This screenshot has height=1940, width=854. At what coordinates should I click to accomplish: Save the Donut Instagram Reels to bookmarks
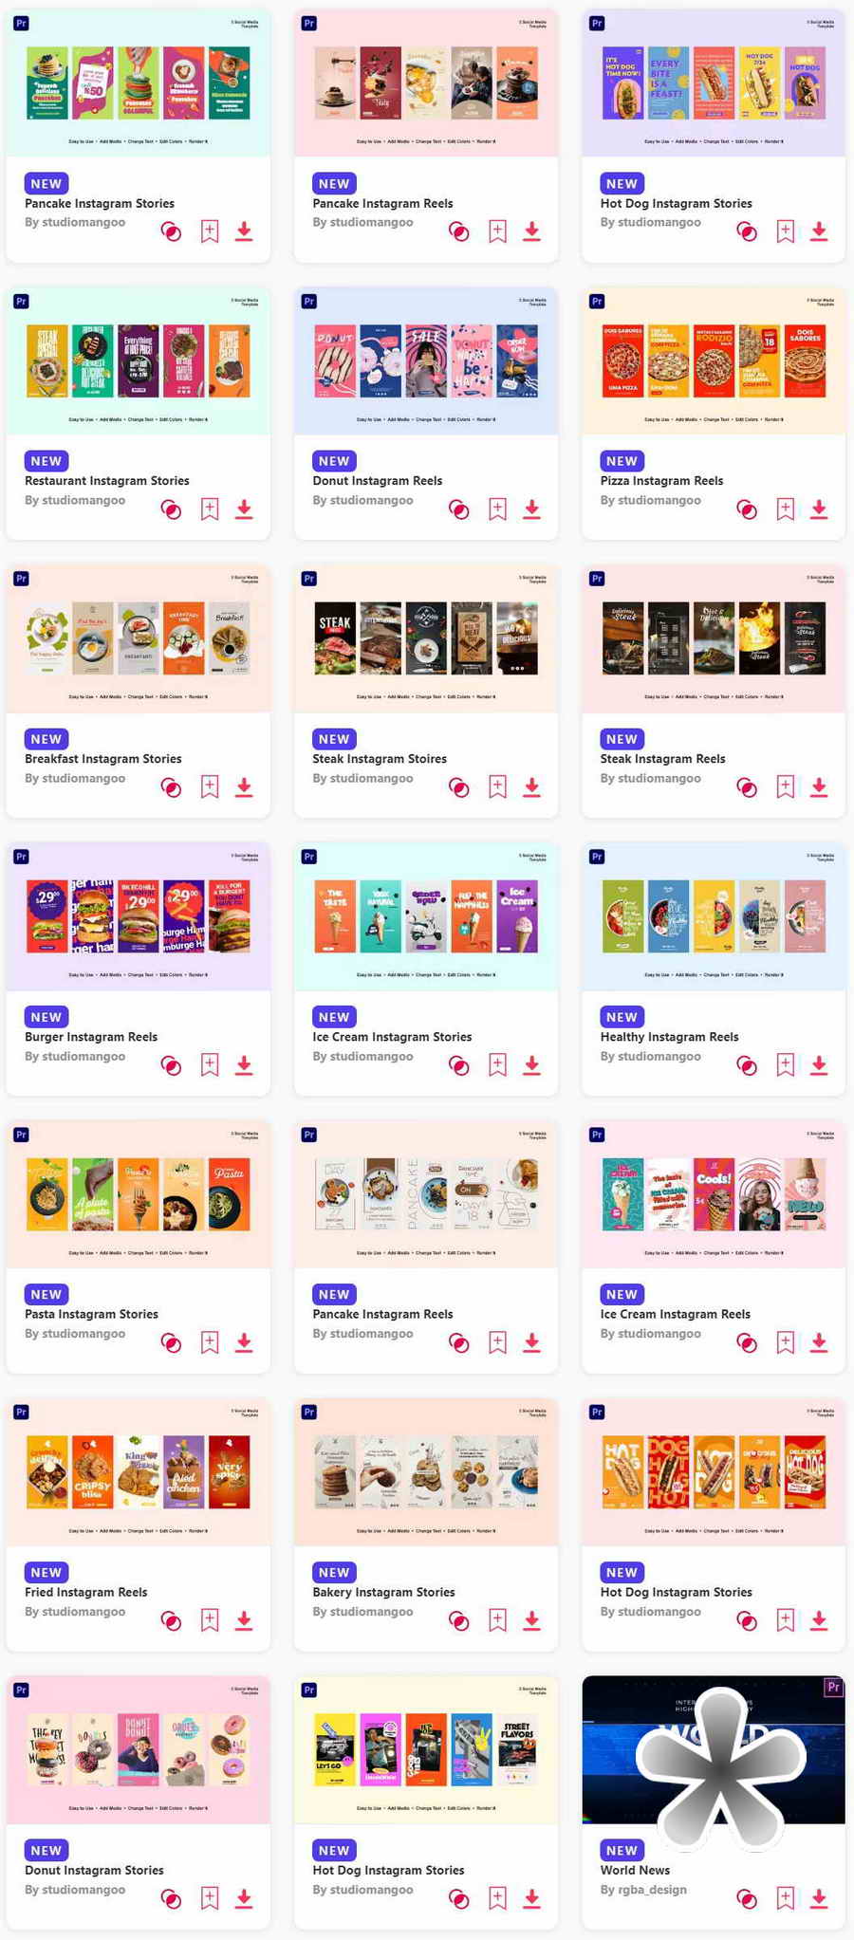[x=497, y=509]
